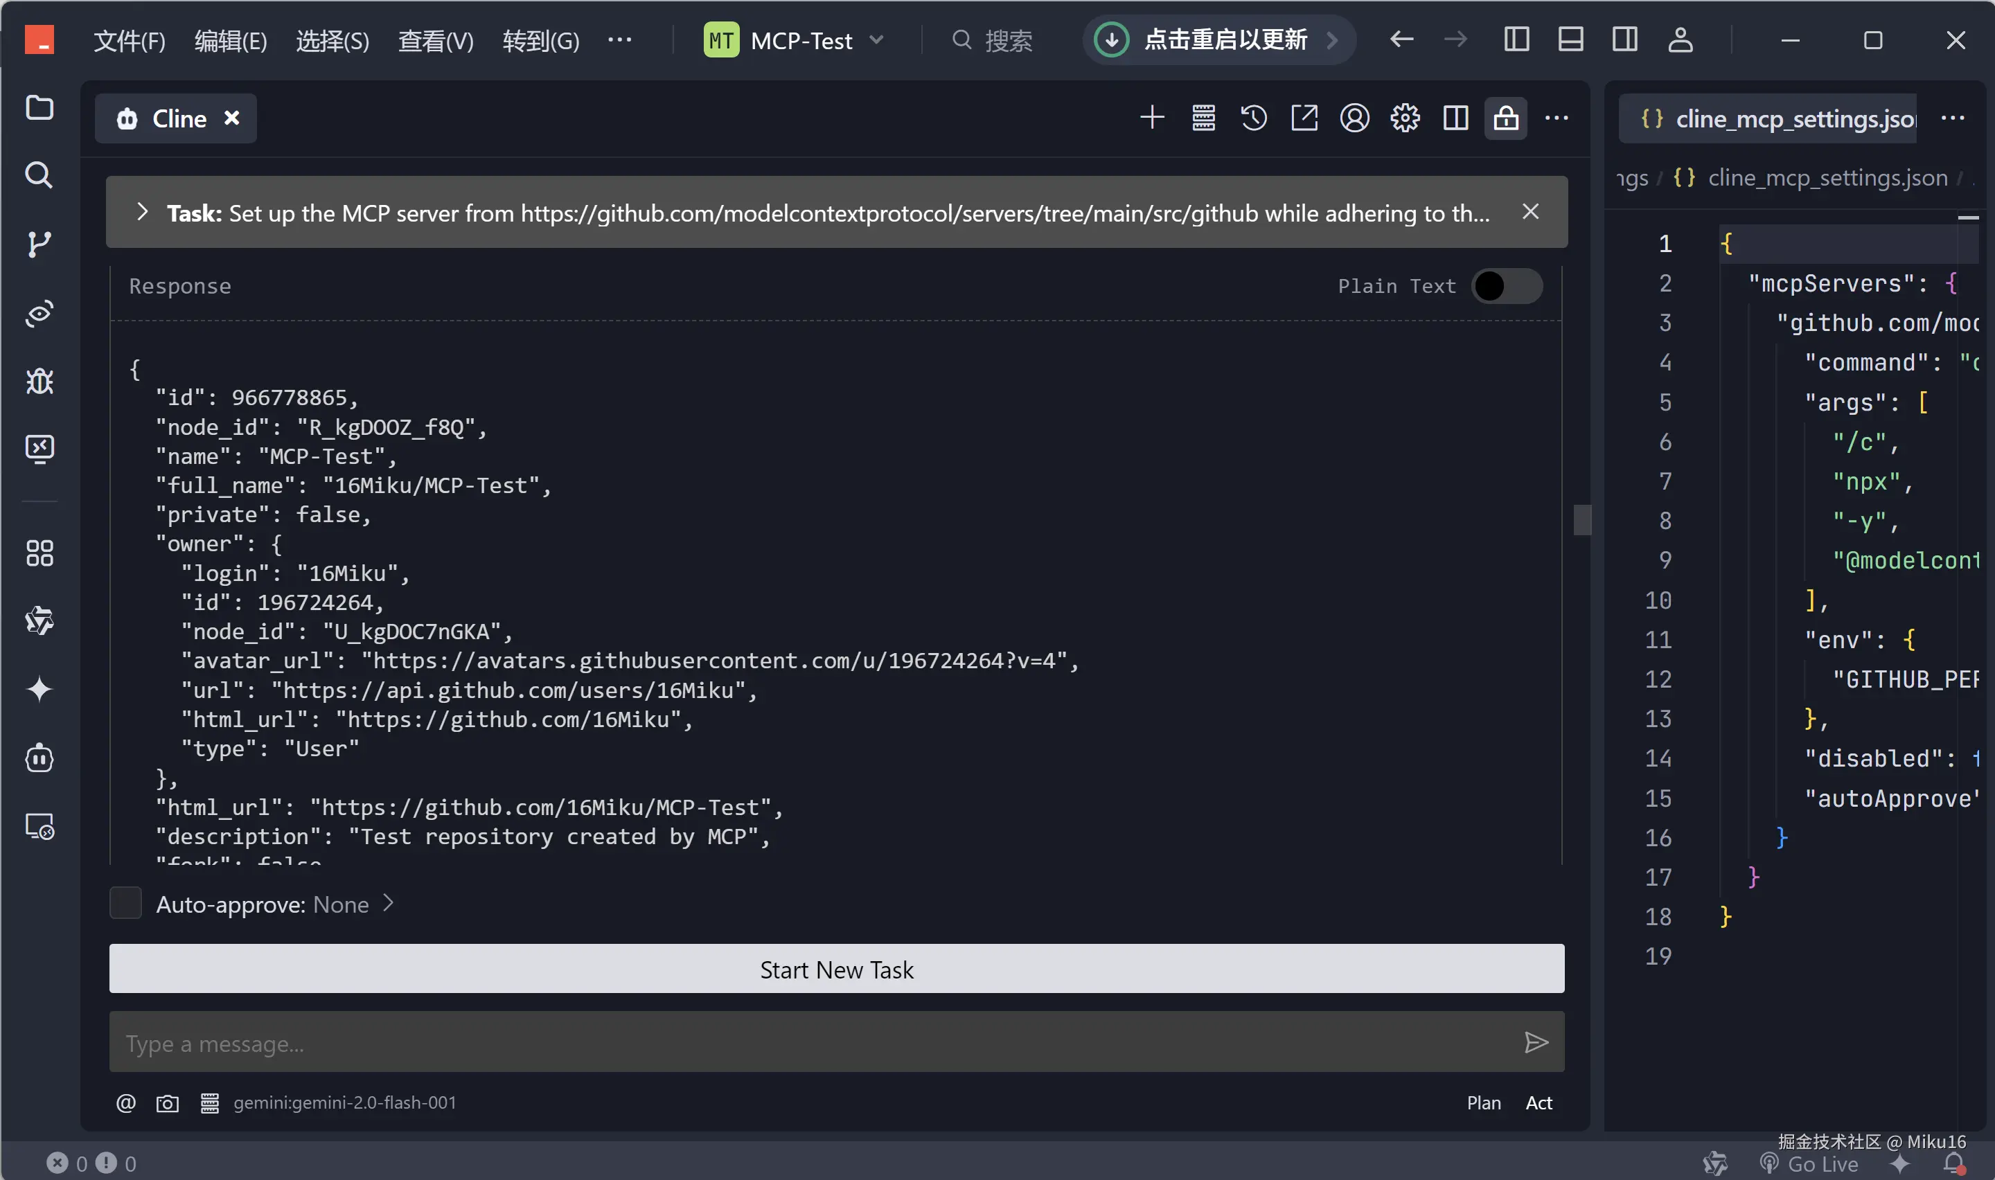The image size is (1995, 1180).
Task: Click the camera add image icon
Action: coord(167,1103)
